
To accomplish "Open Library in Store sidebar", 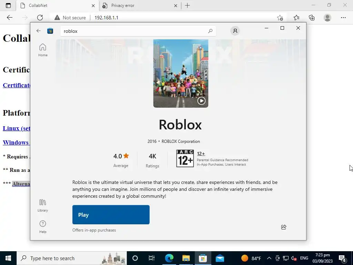I will (43, 206).
